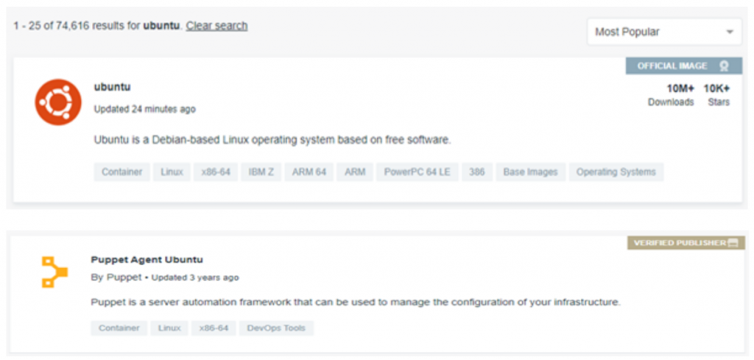Select the Linux tag on Puppet card
The width and height of the screenshot is (754, 360).
(x=169, y=328)
